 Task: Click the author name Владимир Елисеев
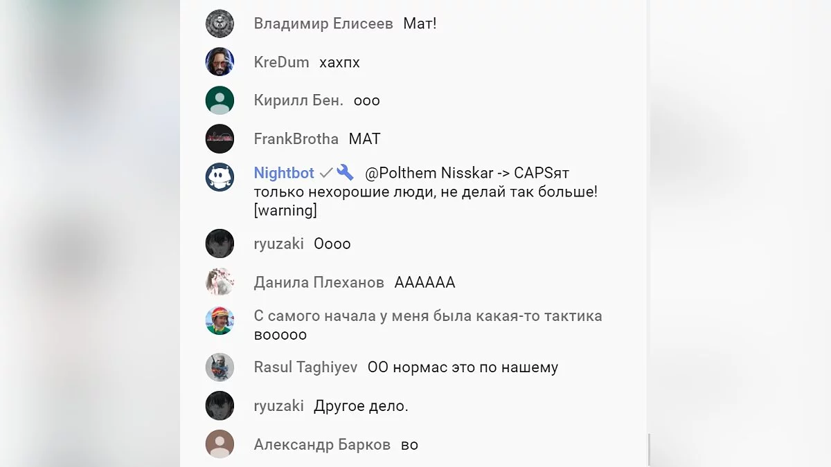click(x=323, y=24)
